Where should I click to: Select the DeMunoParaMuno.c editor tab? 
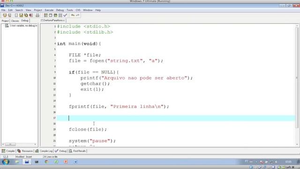53,20
